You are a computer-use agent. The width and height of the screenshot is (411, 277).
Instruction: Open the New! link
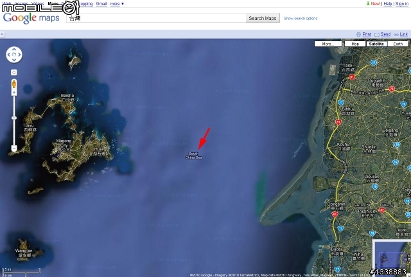375,4
